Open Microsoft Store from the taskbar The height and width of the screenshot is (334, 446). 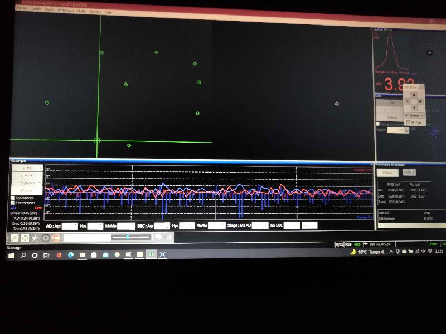[x=94, y=255]
